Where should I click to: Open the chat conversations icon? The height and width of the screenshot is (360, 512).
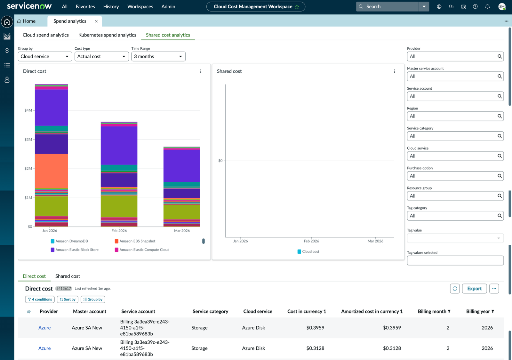[x=451, y=6]
